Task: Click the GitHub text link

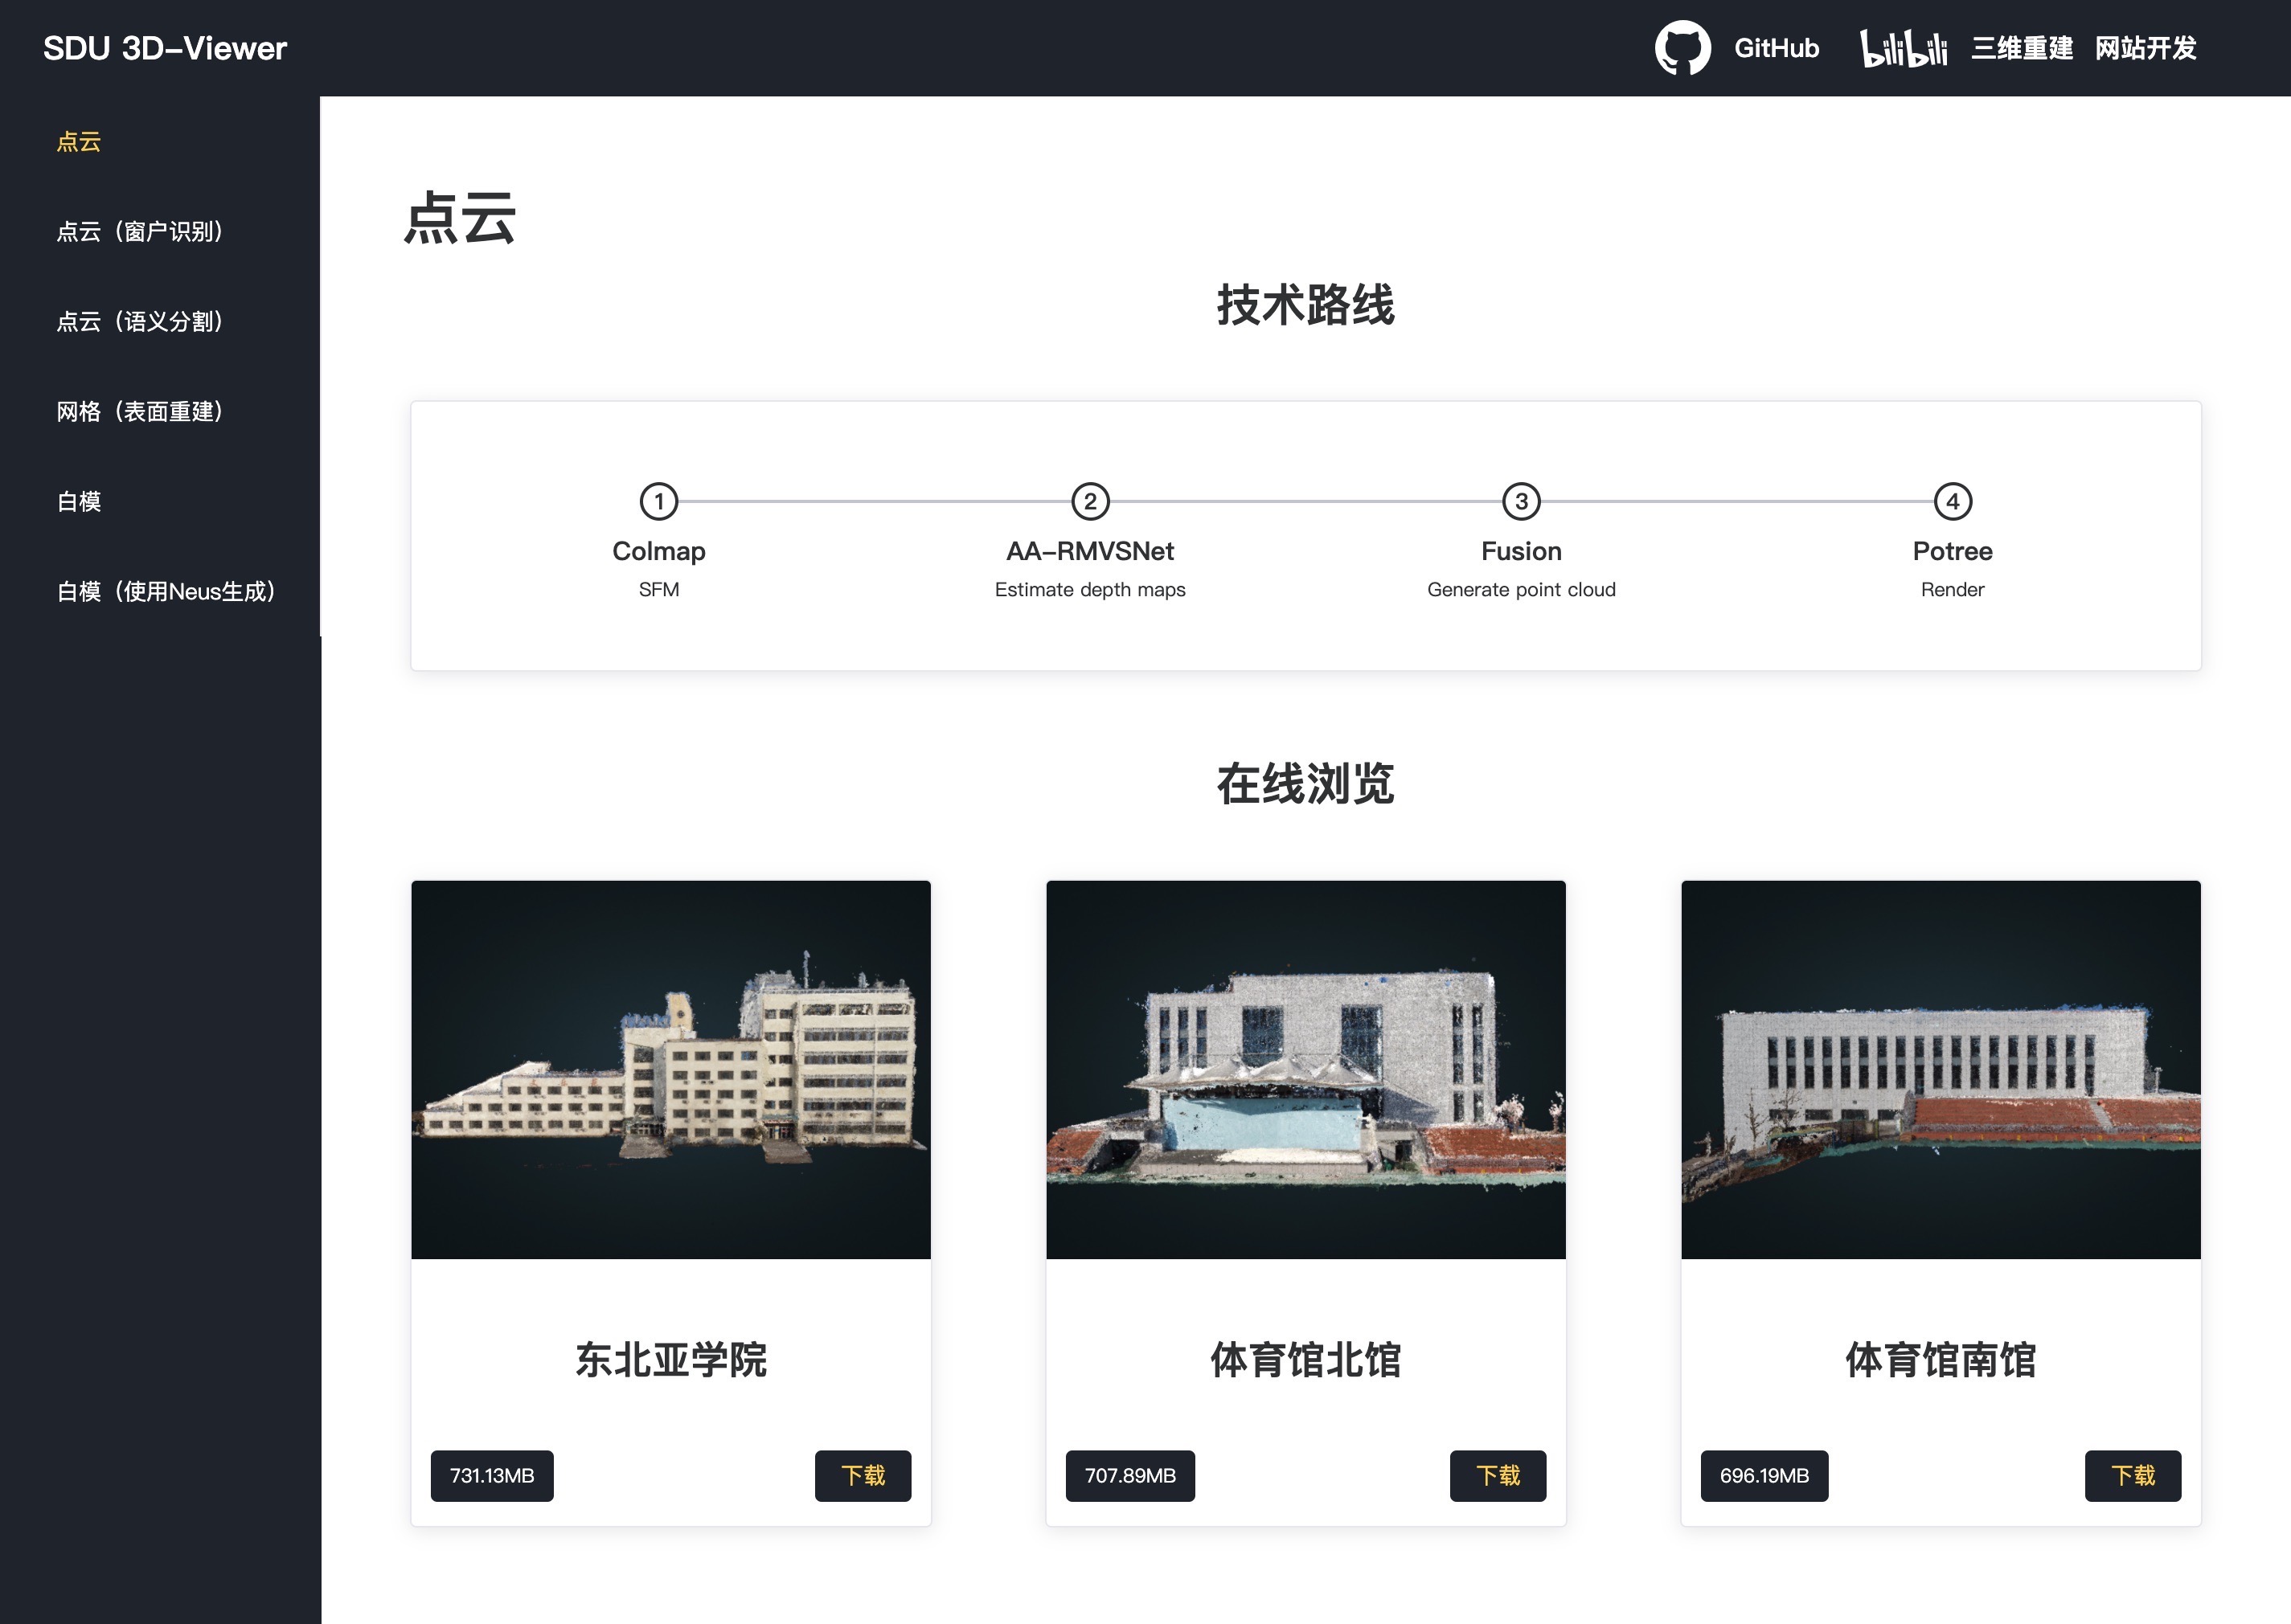Action: pos(1776,48)
